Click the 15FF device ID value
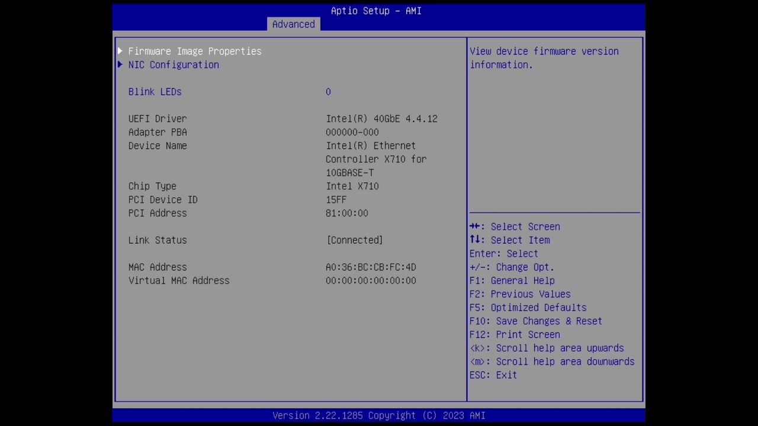Viewport: 758px width, 426px height. point(336,200)
